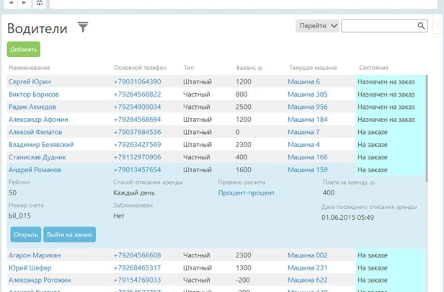Screen dimensions: 444x292
Task: Sort by Баланс, р. column header
Action: (249, 68)
